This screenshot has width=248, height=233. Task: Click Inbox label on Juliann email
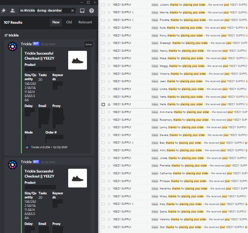click(x=155, y=5)
